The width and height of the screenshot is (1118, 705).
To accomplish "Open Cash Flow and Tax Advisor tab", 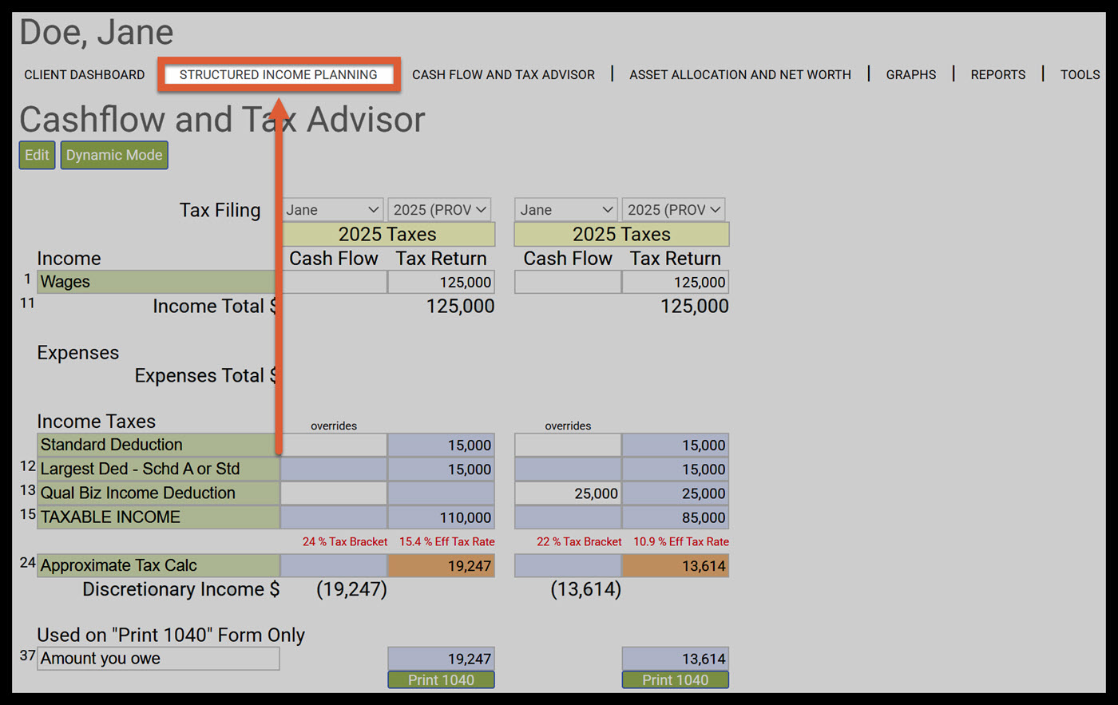I will (503, 74).
